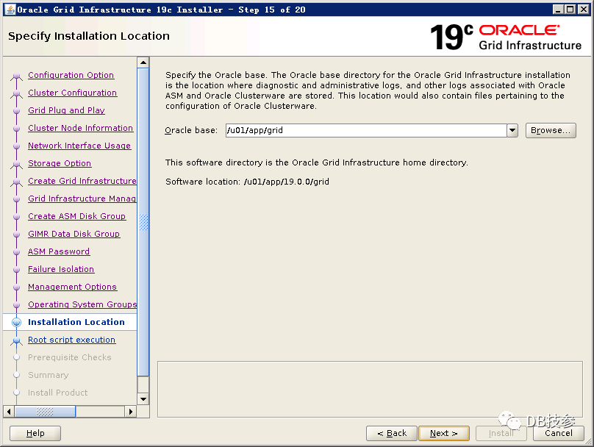Screen dimensions: 594x447
Task: Click the Configuration Option step bullet icon
Action: [17, 76]
